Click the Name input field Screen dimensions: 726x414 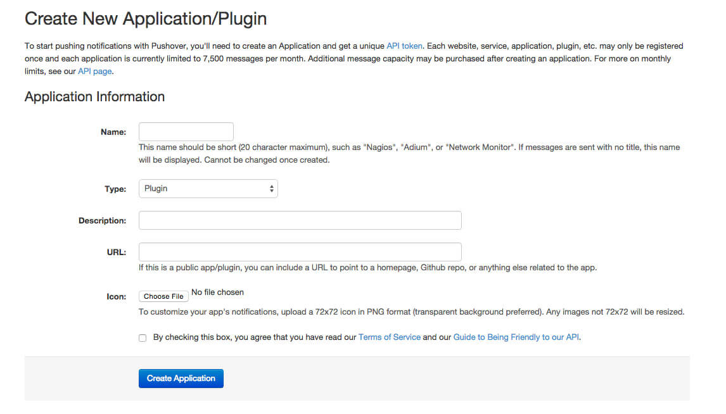(x=186, y=132)
